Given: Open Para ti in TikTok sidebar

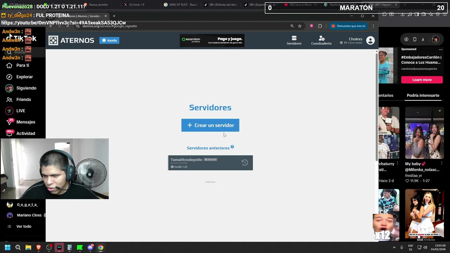Looking at the screenshot, I should [x=22, y=65].
